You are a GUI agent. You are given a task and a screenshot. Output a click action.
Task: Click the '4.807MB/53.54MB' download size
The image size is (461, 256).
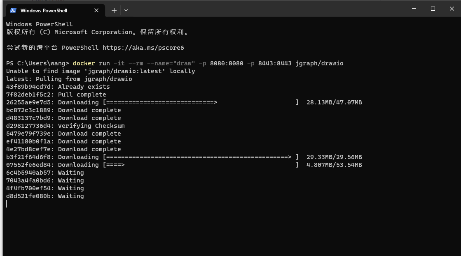tap(334, 165)
